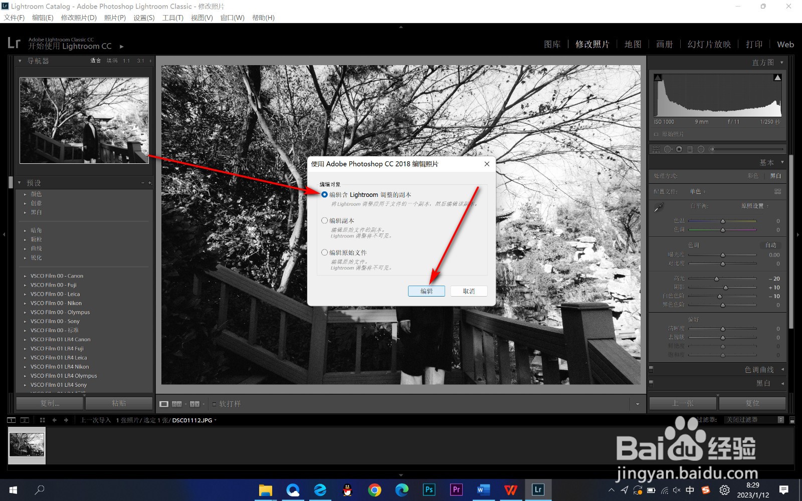This screenshot has height=501, width=802.
Task: Pick the white balance eyedropper tool
Action: pyautogui.click(x=659, y=207)
